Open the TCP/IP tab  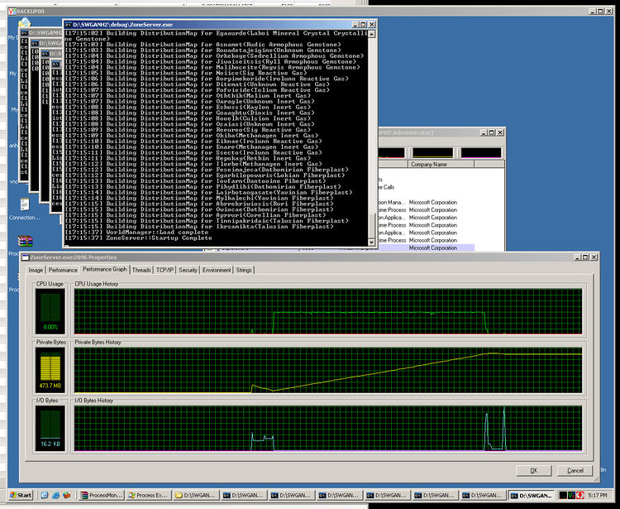coord(165,270)
